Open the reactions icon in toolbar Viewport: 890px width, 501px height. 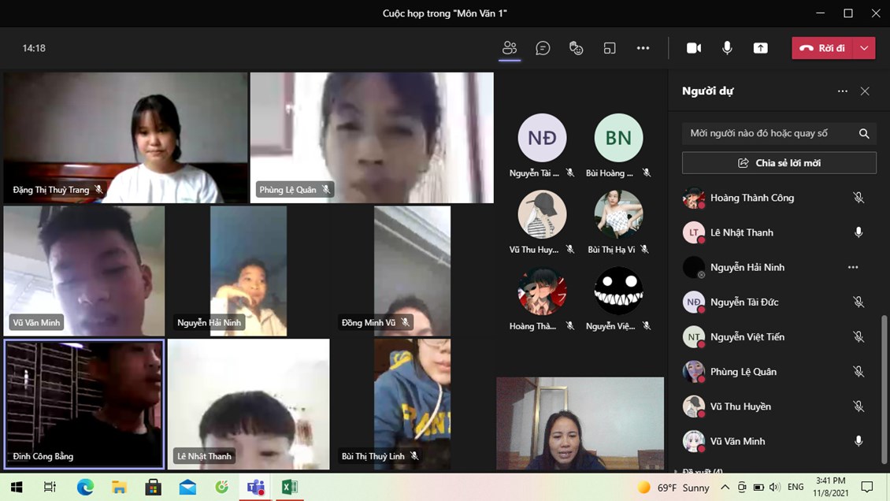click(576, 48)
